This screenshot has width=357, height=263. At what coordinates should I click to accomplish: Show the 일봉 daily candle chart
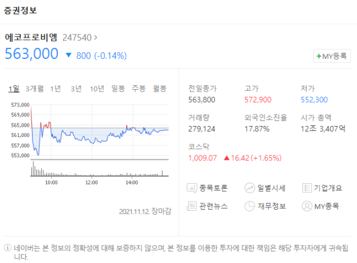(x=118, y=88)
